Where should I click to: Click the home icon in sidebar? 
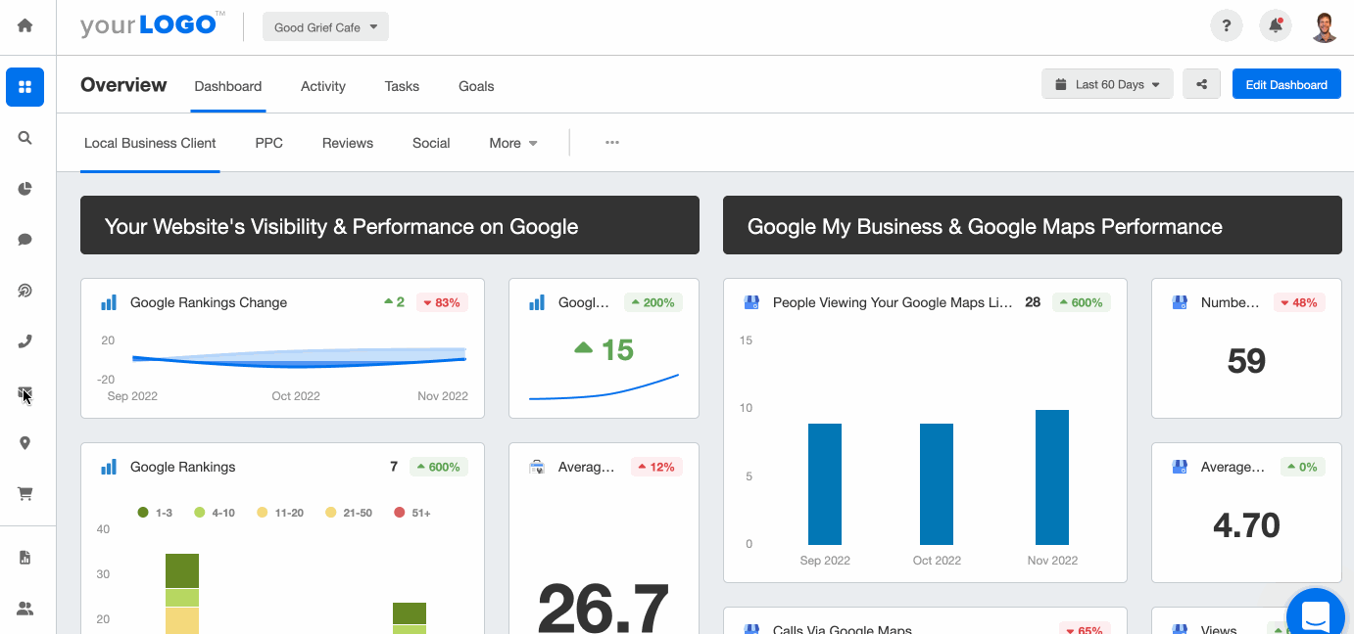25,26
